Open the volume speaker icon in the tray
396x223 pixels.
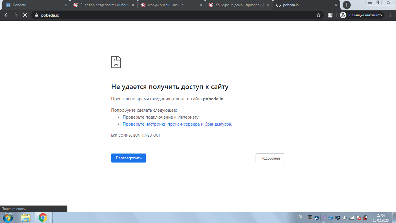[x=345, y=217]
